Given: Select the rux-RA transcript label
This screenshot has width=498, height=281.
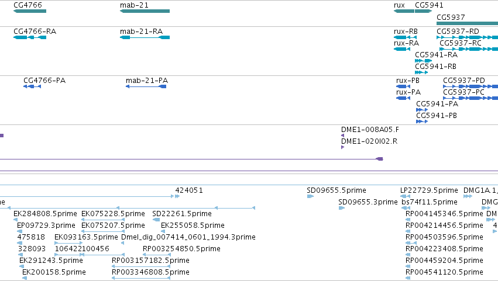Looking at the screenshot, I should click(406, 43).
